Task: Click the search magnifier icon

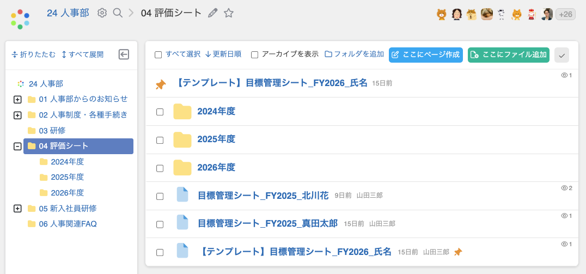Action: tap(117, 13)
